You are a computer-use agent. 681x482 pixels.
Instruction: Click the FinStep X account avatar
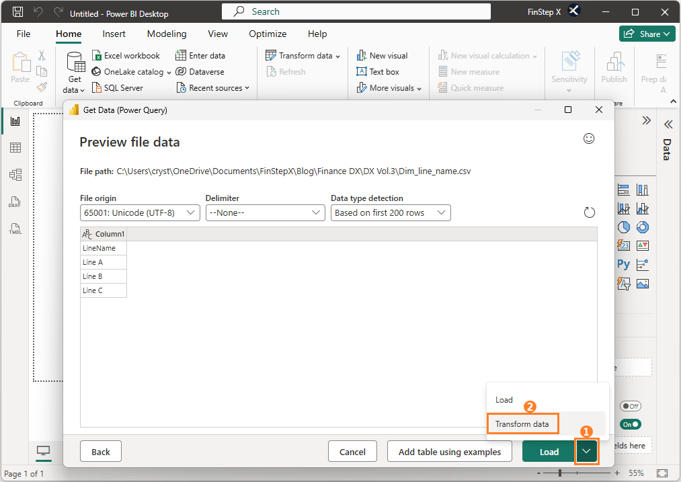tap(574, 11)
